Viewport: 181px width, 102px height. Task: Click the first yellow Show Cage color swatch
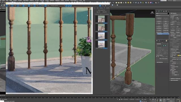click(178, 56)
